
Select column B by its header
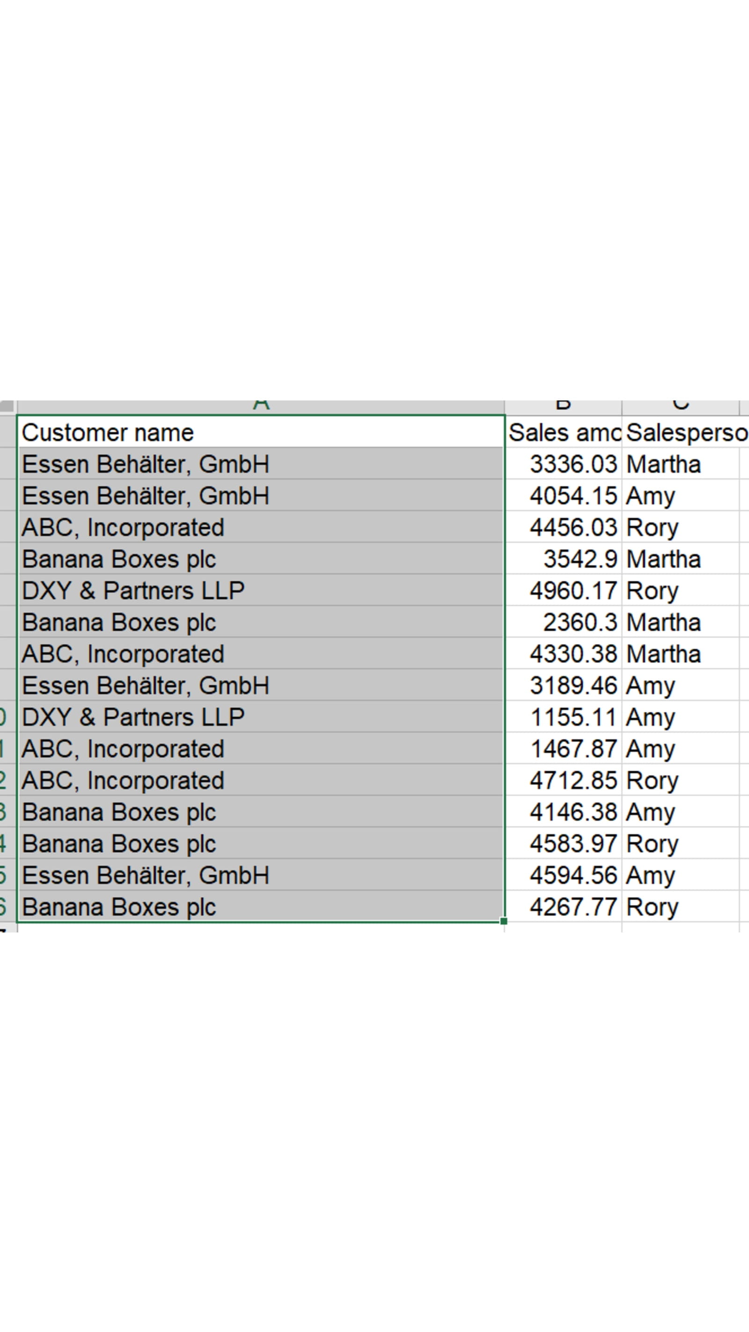[x=563, y=406]
